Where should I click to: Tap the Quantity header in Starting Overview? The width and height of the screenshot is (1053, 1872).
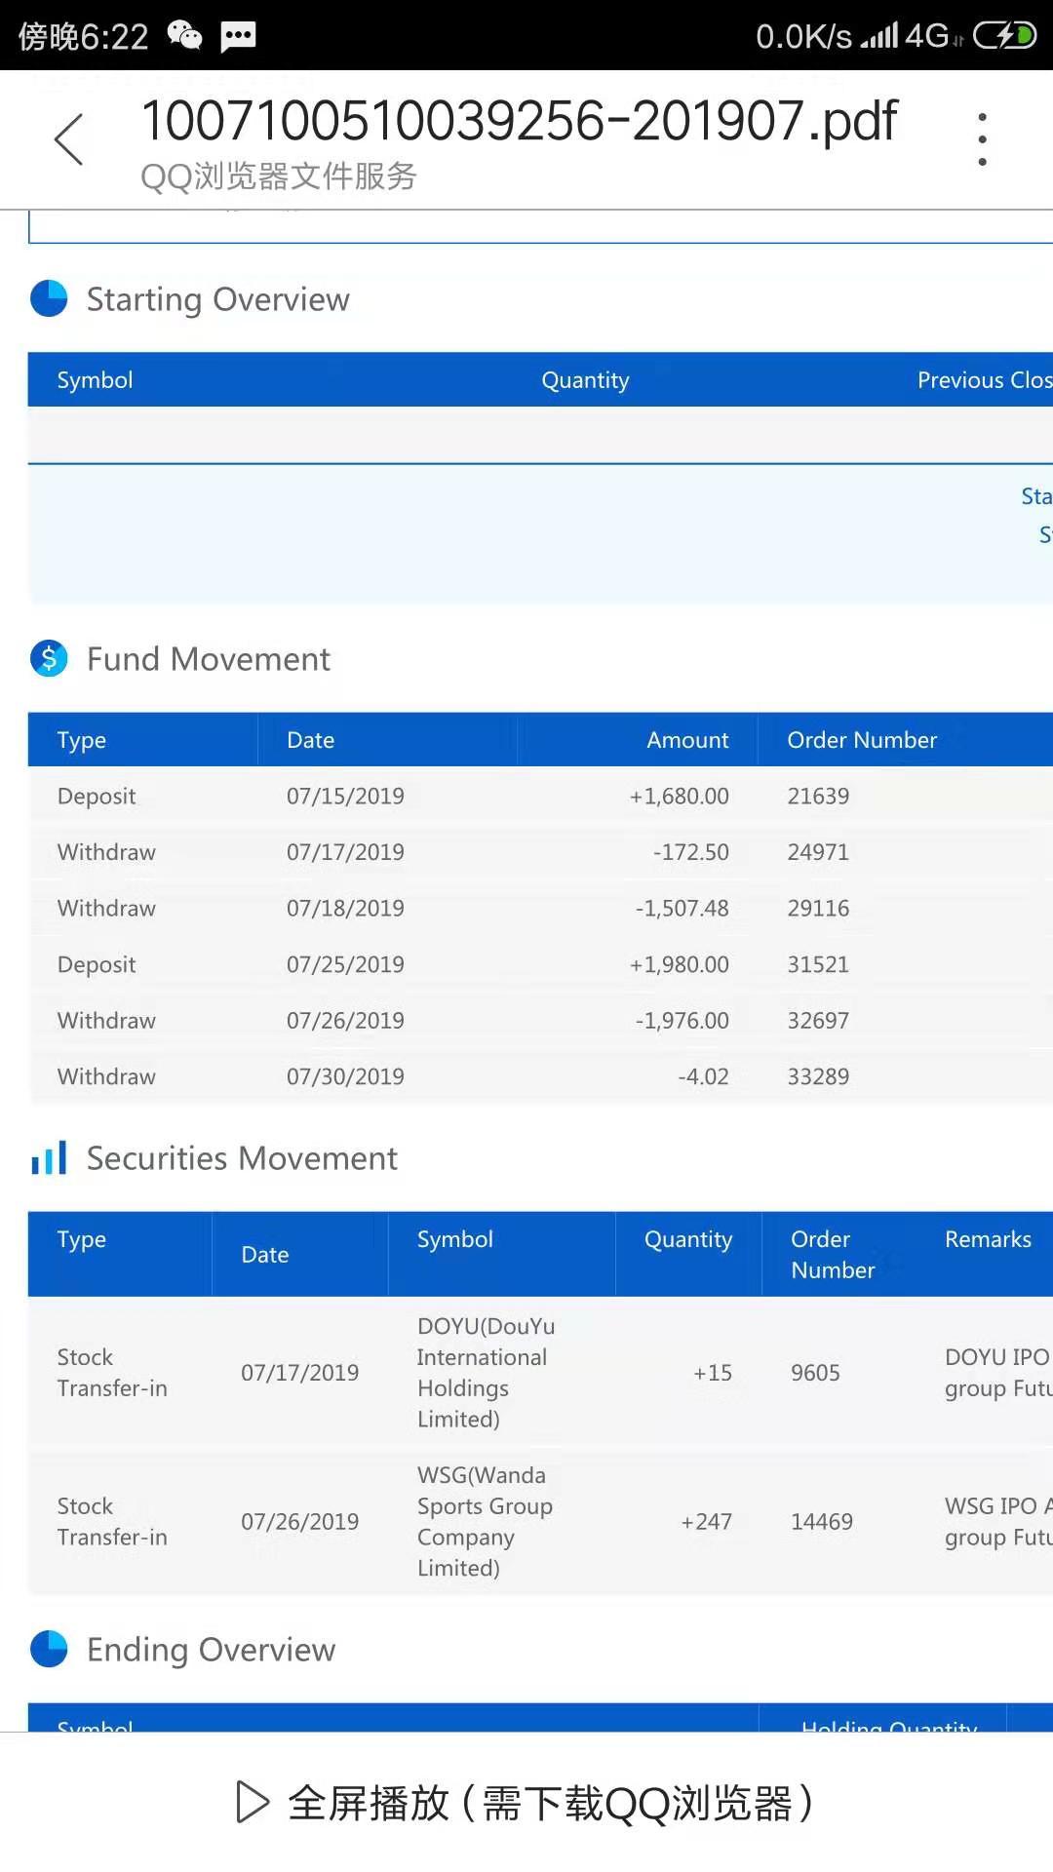click(585, 380)
